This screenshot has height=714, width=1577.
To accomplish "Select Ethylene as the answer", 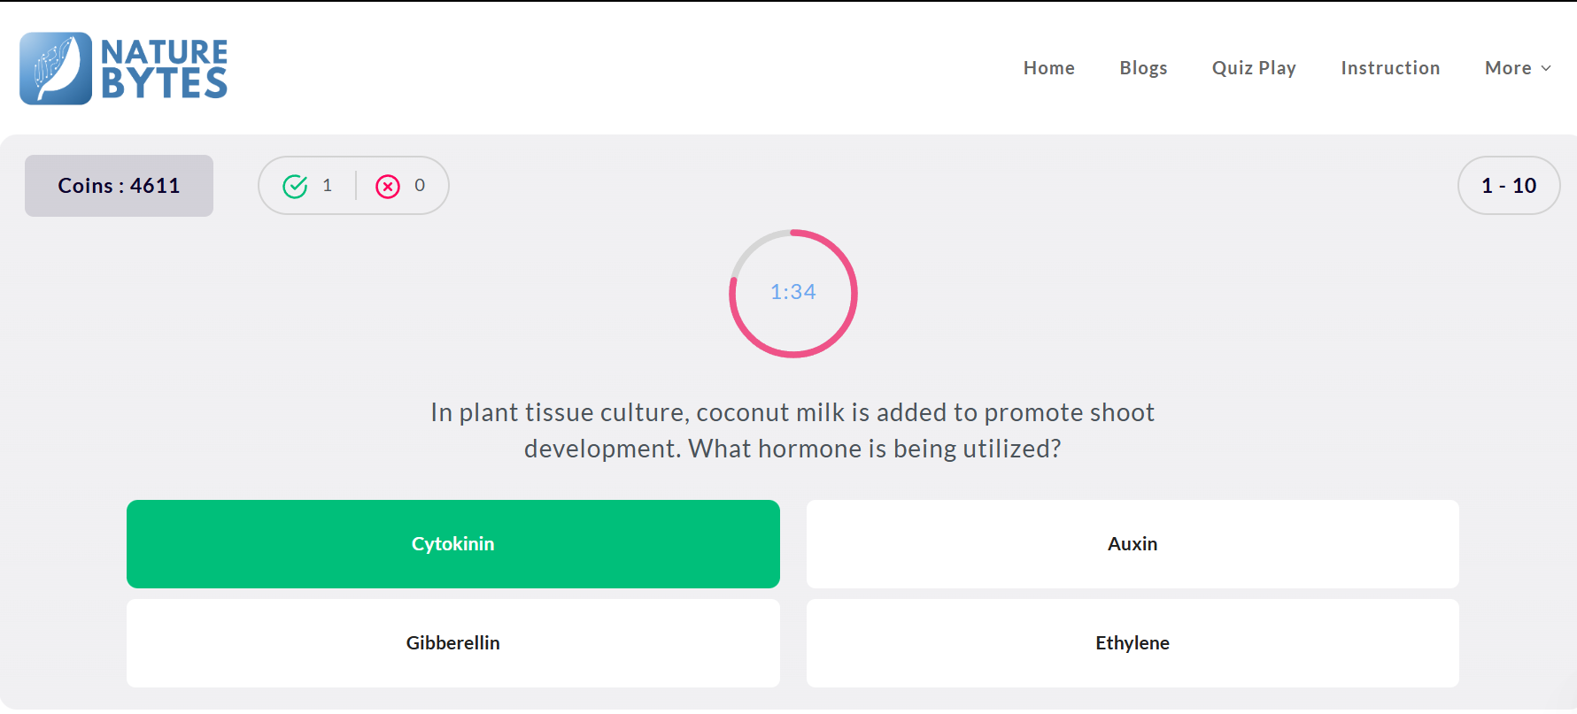I will (x=1133, y=643).
